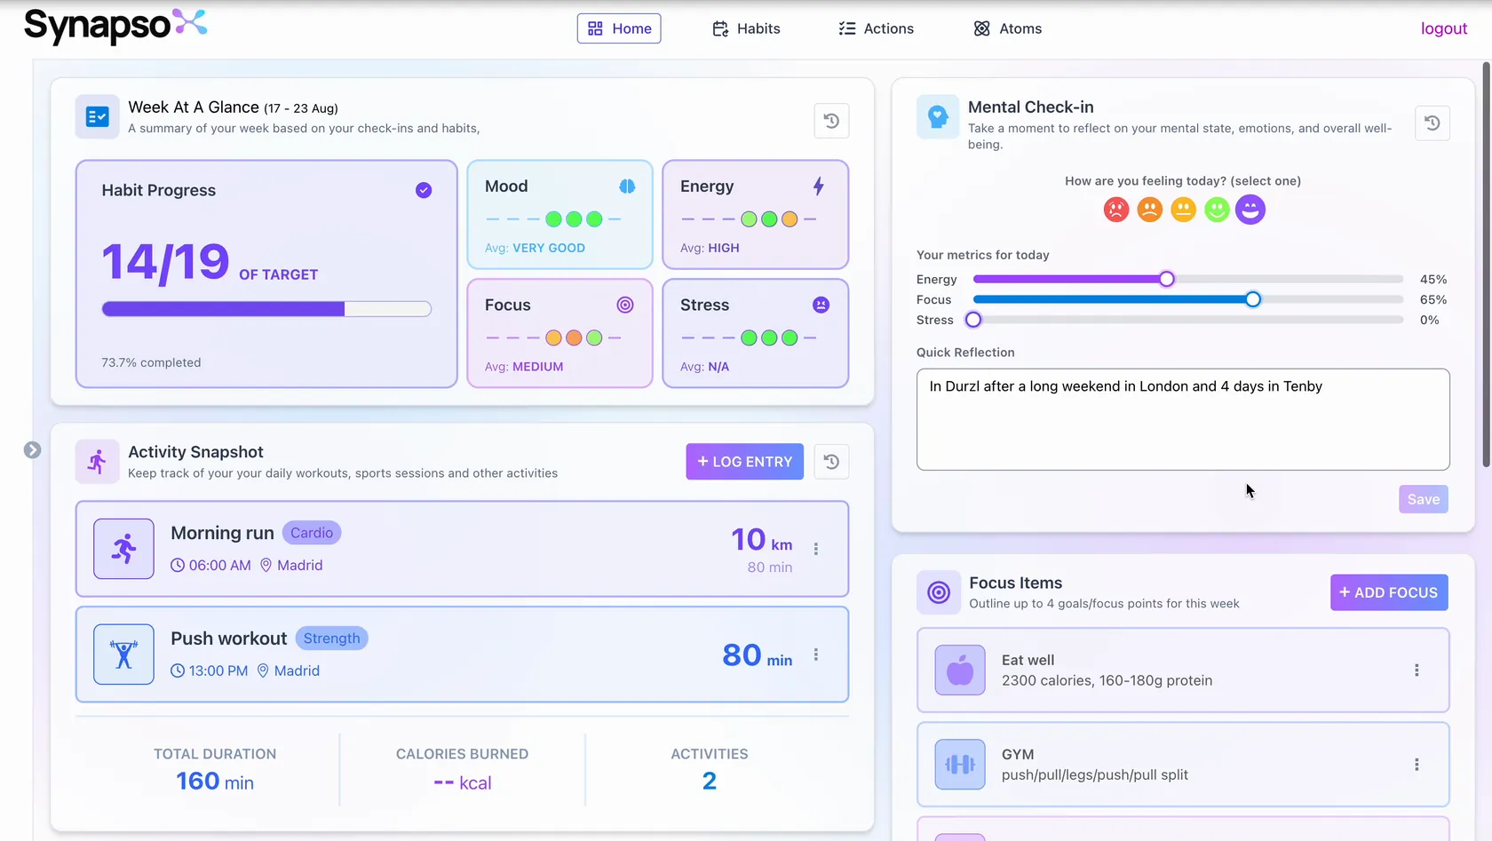The height and width of the screenshot is (841, 1492).
Task: Click the '14/19' habit count
Action: tap(165, 263)
